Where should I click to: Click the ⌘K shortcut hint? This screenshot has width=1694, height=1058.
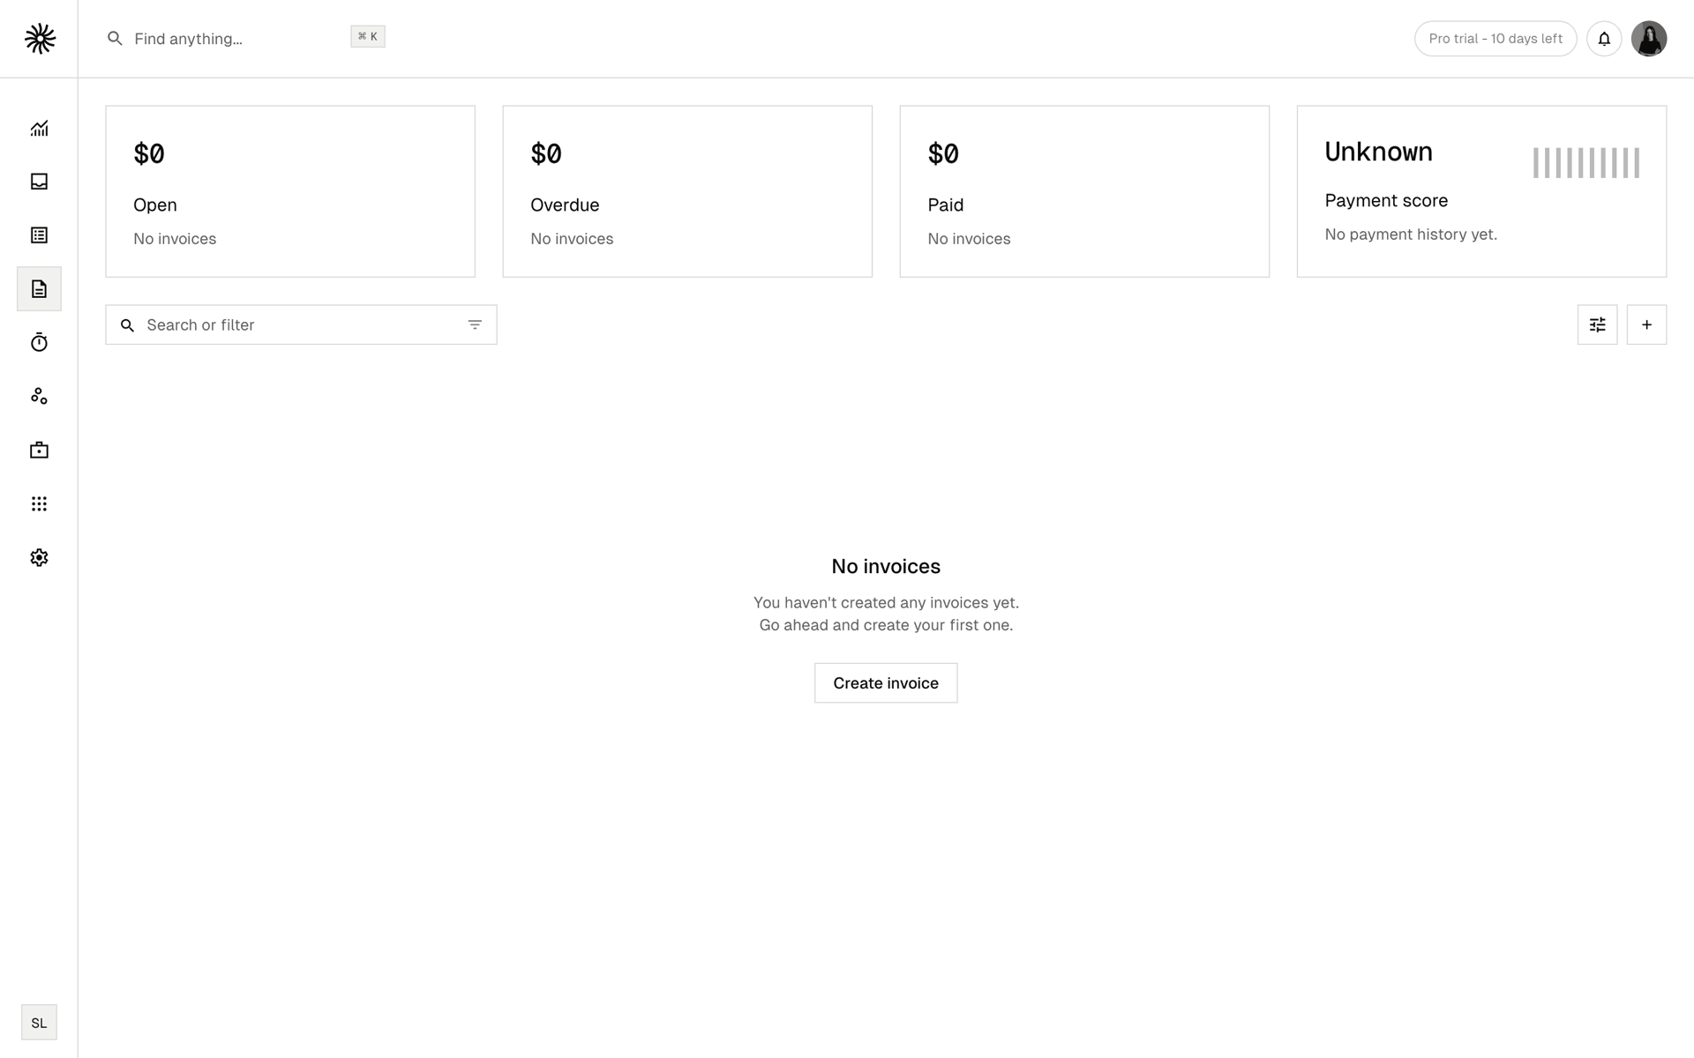(x=368, y=36)
